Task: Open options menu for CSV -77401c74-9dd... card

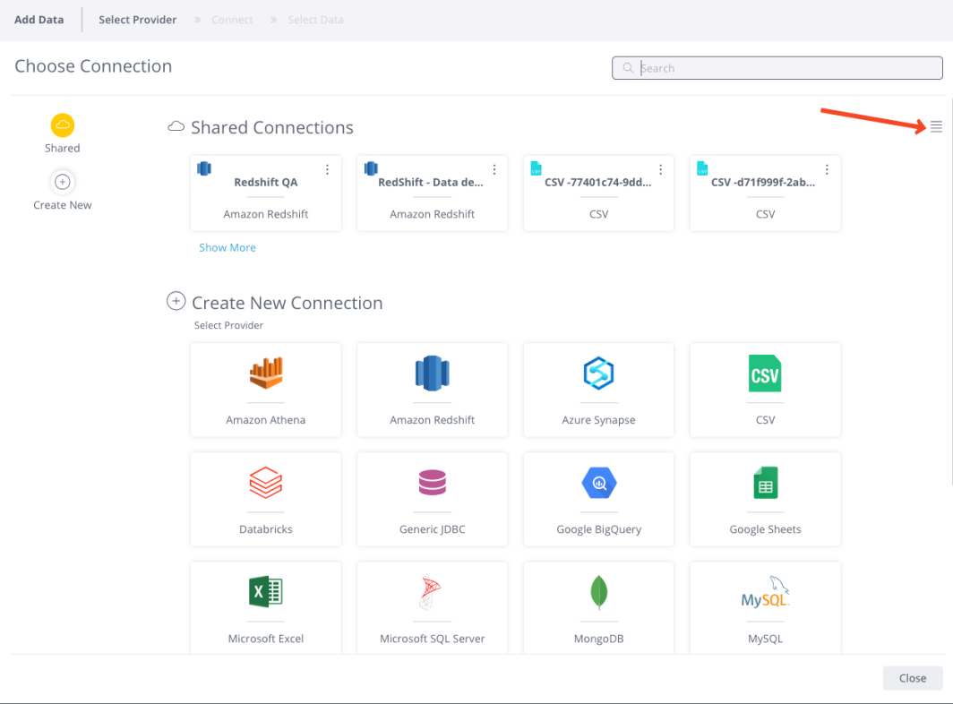Action: pos(661,169)
